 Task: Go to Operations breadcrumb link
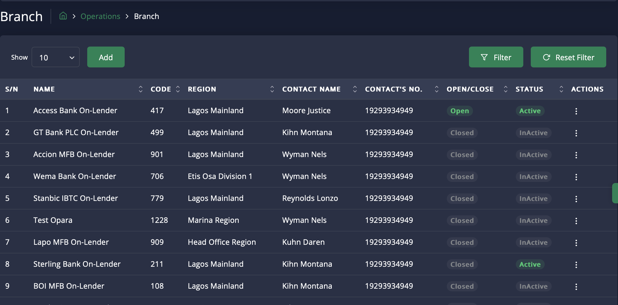[100, 16]
